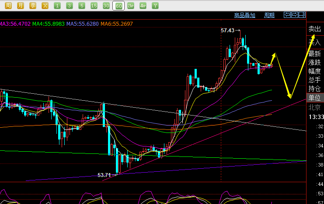Select the monthly (月) period button

pyautogui.click(x=21, y=6)
